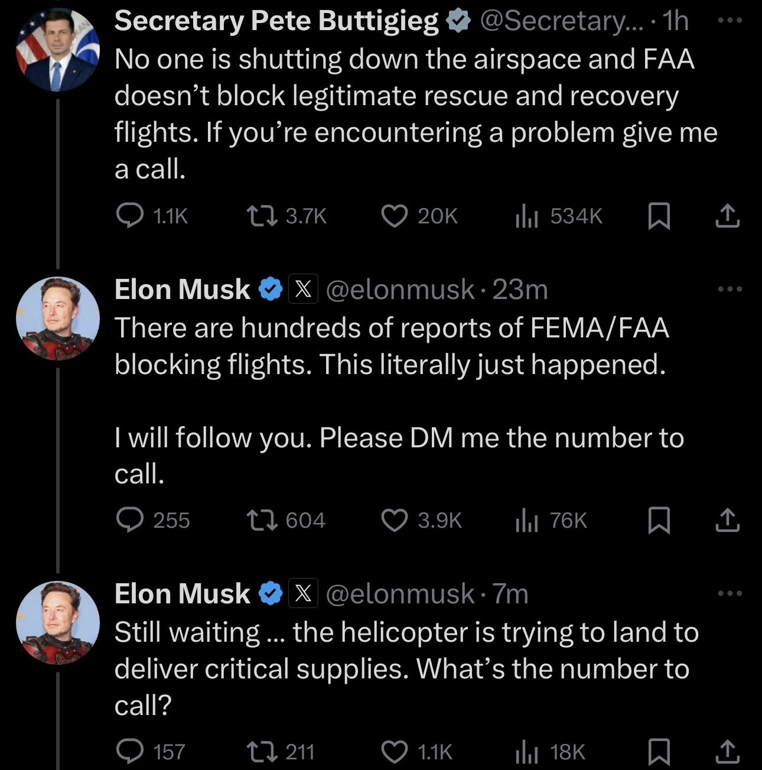Viewport: 762px width, 770px height.
Task: Open more options on Pete Buttigieg's tweet
Action: pyautogui.click(x=731, y=21)
